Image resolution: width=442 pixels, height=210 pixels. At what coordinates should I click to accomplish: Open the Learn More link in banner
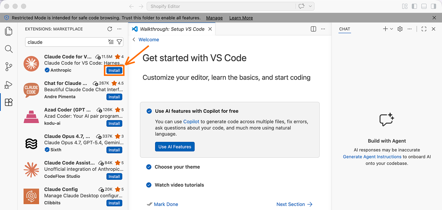coord(241,18)
